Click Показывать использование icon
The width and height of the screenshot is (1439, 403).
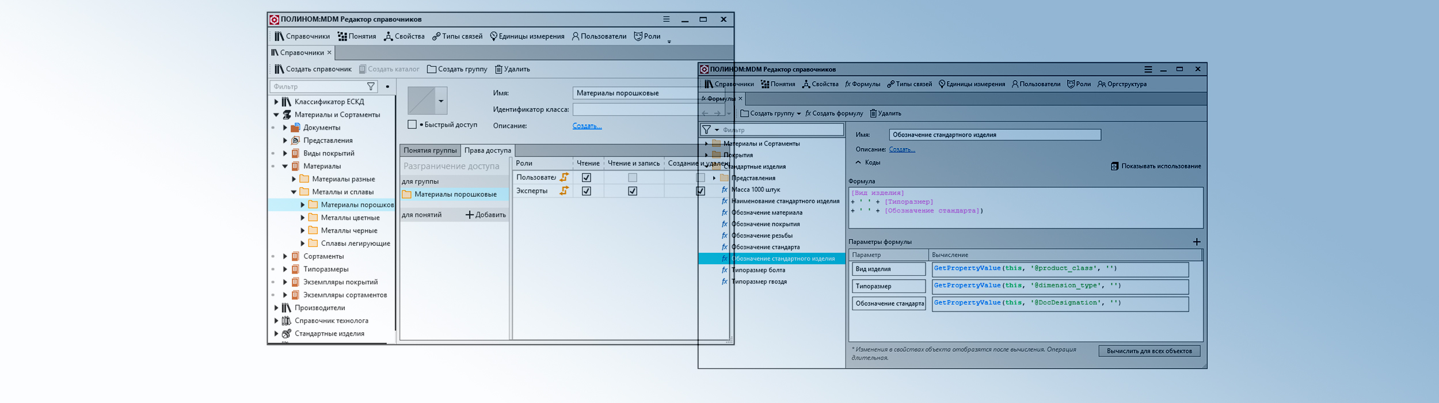click(1114, 166)
